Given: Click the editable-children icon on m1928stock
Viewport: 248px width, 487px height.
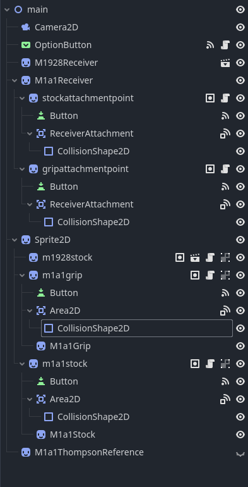Looking at the screenshot, I should 225,257.
